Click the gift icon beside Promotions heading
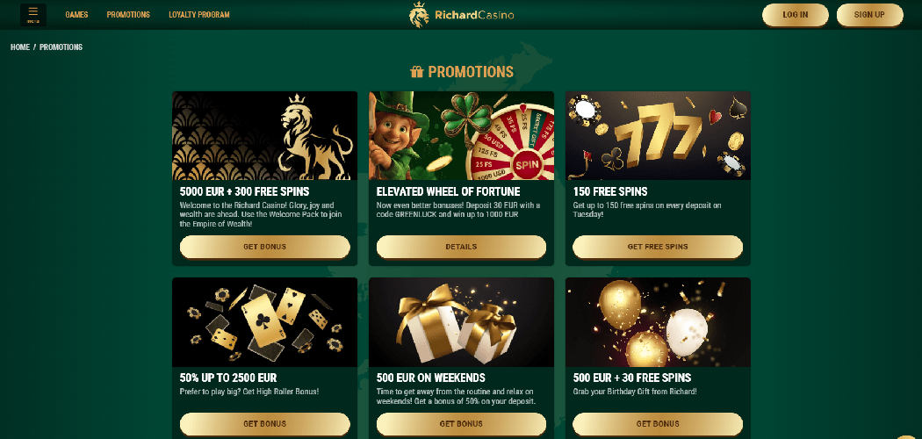 (417, 72)
